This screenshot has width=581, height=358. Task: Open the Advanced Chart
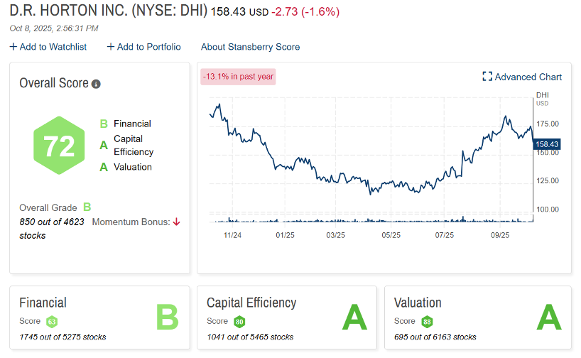528,77
